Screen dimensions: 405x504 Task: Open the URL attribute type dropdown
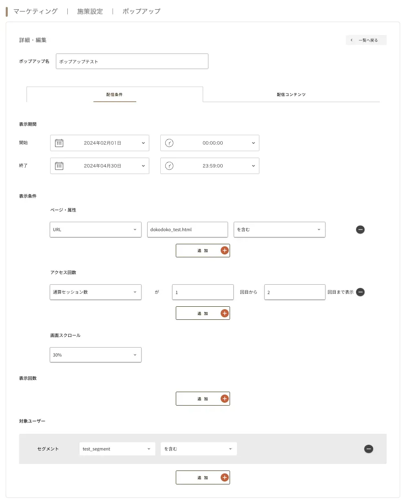(x=95, y=230)
